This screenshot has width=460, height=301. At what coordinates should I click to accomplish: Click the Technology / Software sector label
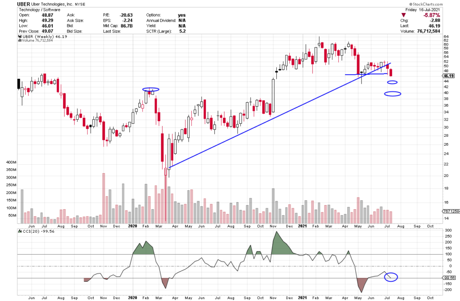(x=40, y=10)
